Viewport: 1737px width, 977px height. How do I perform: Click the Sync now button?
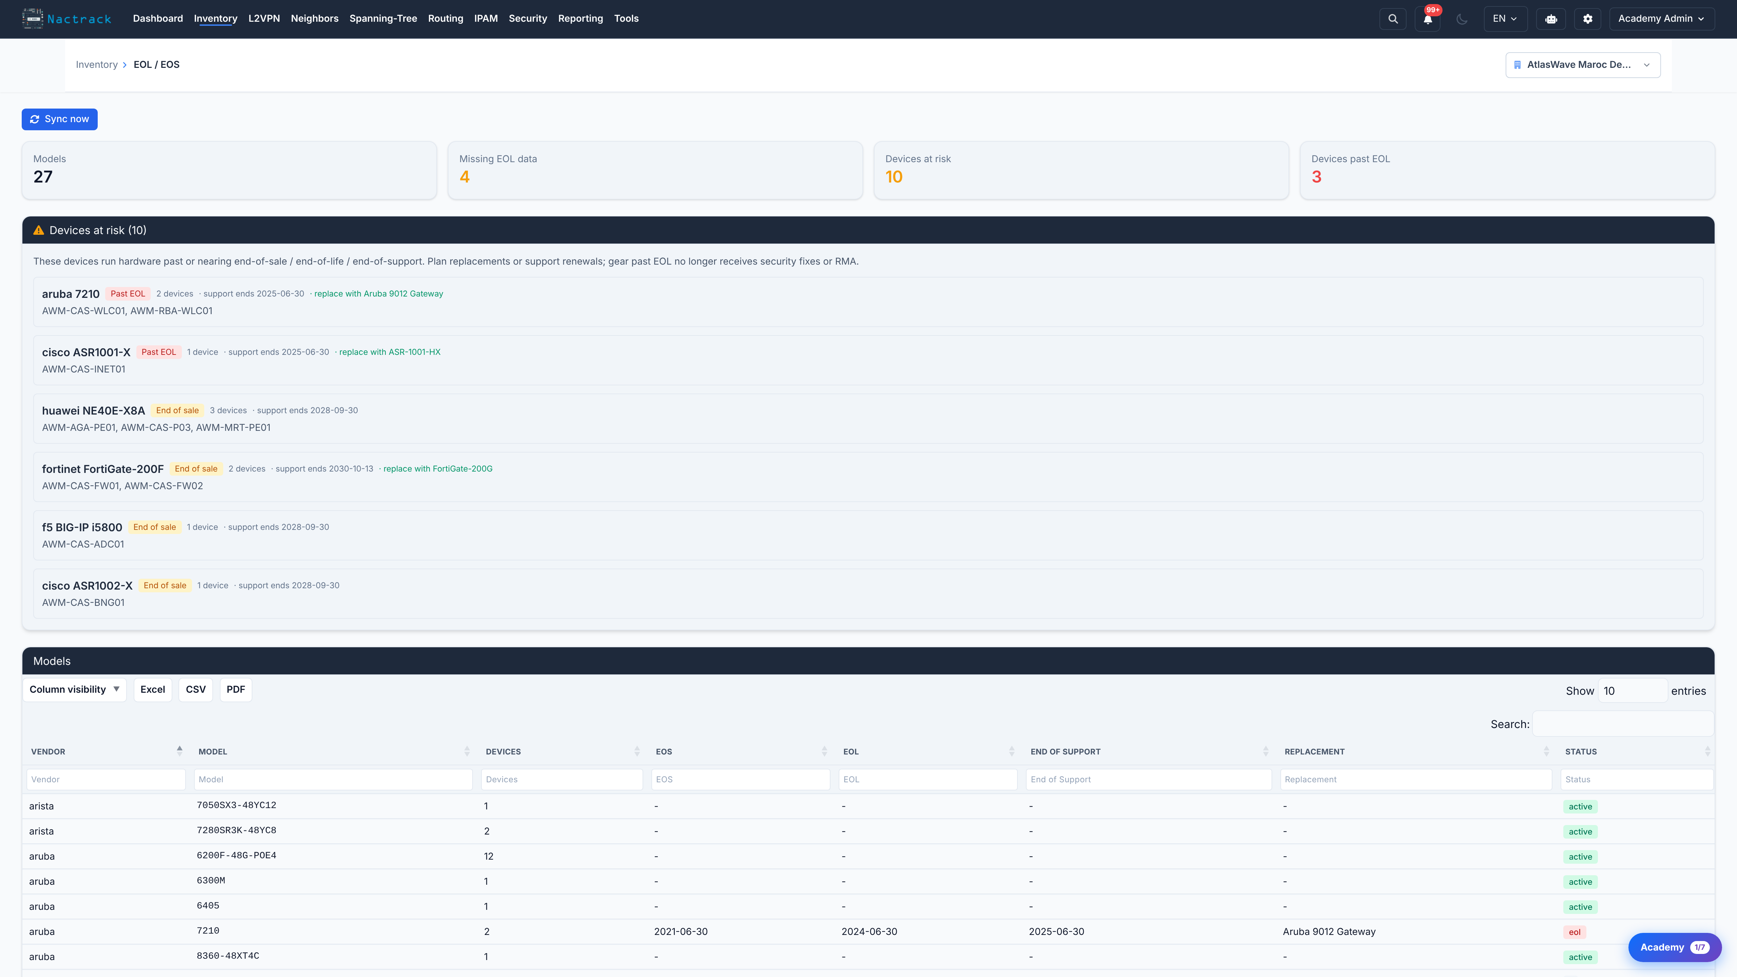click(x=59, y=119)
